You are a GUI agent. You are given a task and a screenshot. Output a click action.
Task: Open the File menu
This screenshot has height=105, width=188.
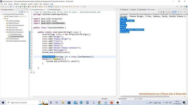pyautogui.click(x=2, y=4)
